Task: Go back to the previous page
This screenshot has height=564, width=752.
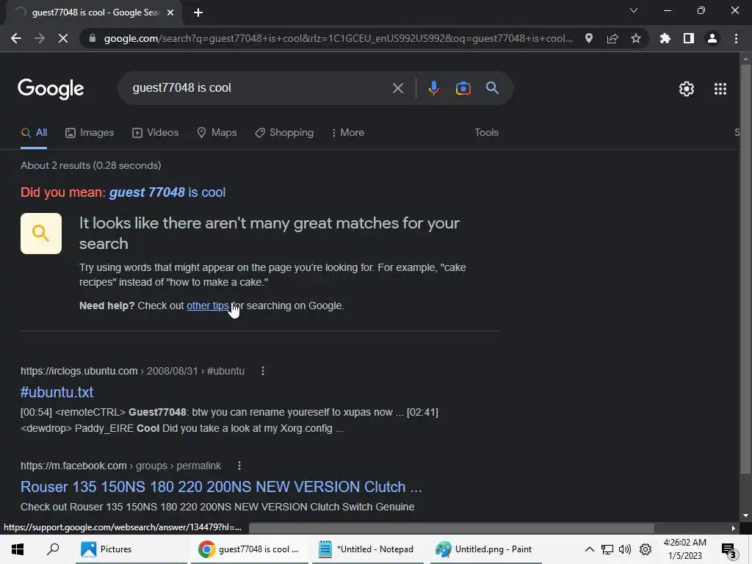Action: pos(16,38)
